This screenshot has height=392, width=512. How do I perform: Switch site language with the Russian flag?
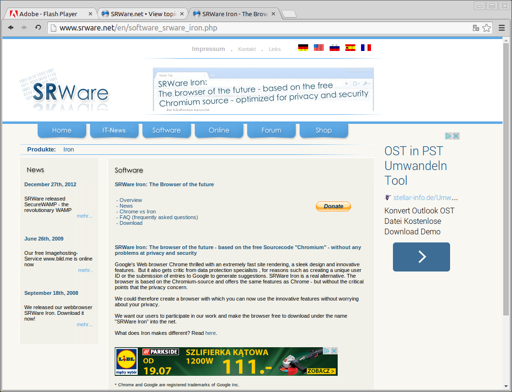pos(334,48)
